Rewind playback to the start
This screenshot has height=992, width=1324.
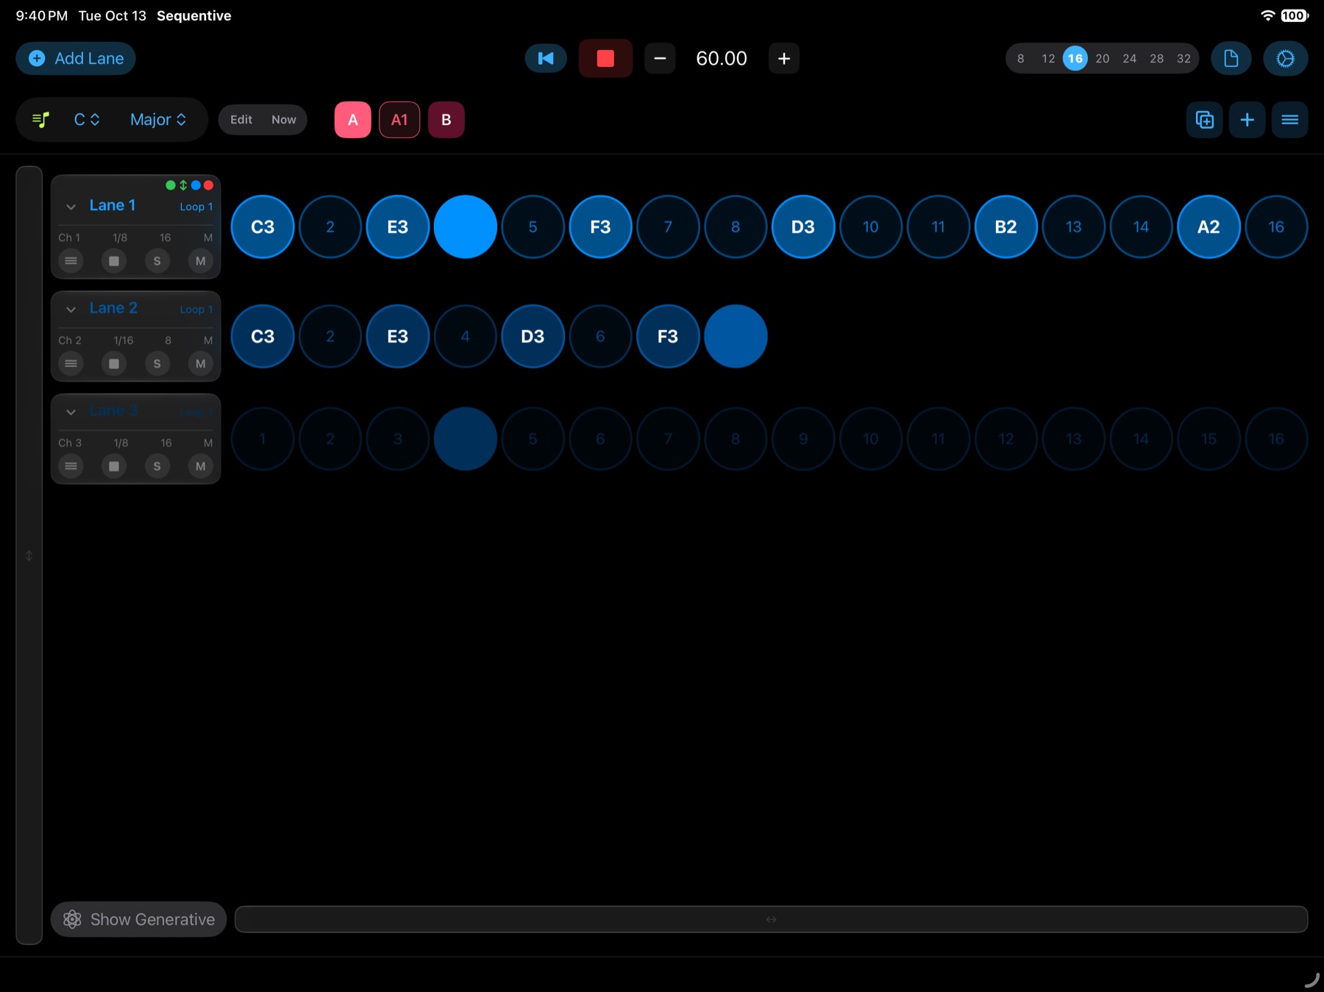[546, 58]
